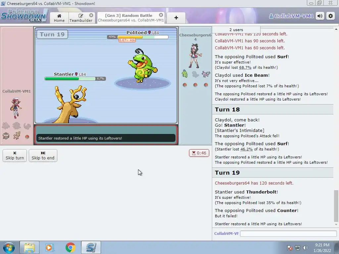Viewport: 339px width, 254px height.
Task: Click Skip to end button
Action: pos(43,155)
